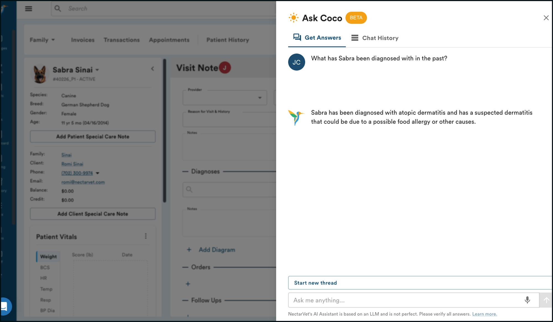Click the search magnifier icon in top bar
The image size is (553, 322).
pos(58,9)
